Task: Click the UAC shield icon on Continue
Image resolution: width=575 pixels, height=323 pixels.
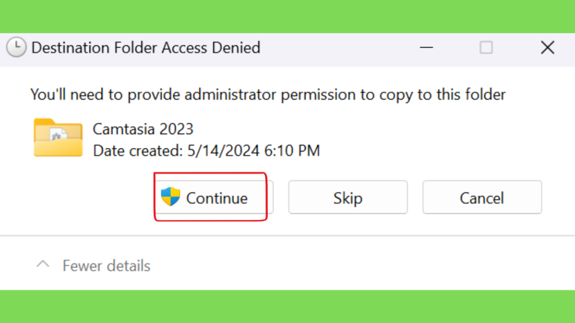Action: coord(171,196)
